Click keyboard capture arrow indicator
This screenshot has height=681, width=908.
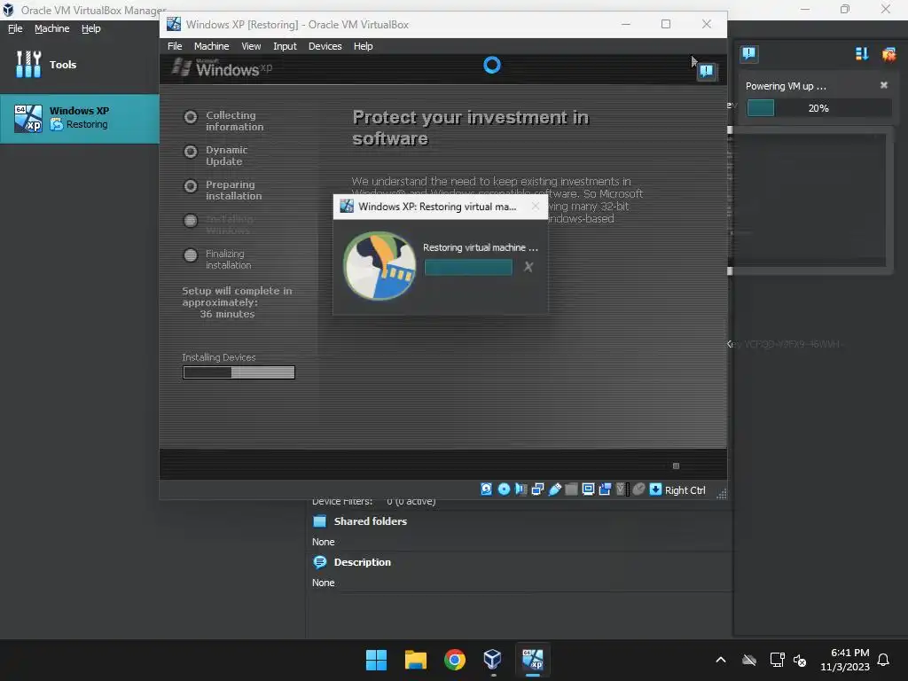click(655, 489)
